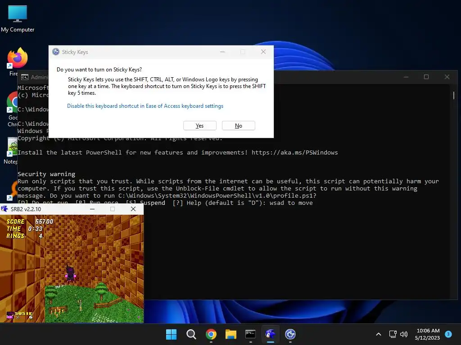The height and width of the screenshot is (345, 461).
Task: Switch to the command prompt taskbar icon
Action: click(x=250, y=334)
